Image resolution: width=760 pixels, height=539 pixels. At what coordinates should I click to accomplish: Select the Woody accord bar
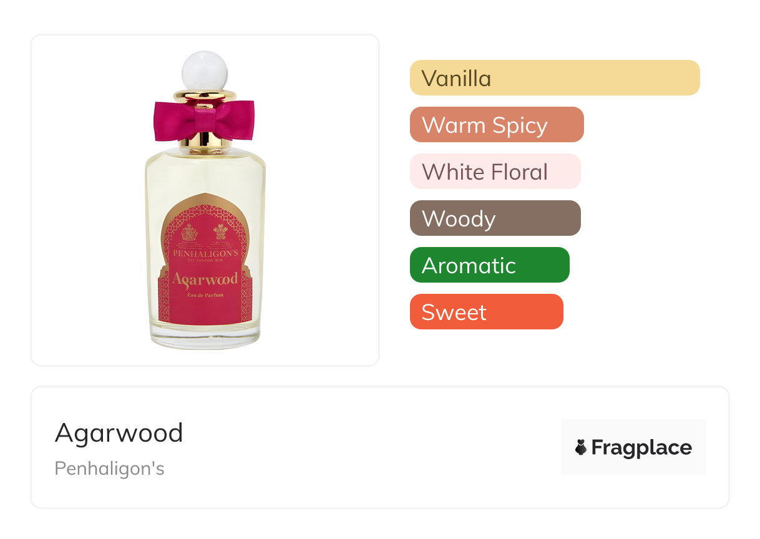(x=495, y=218)
